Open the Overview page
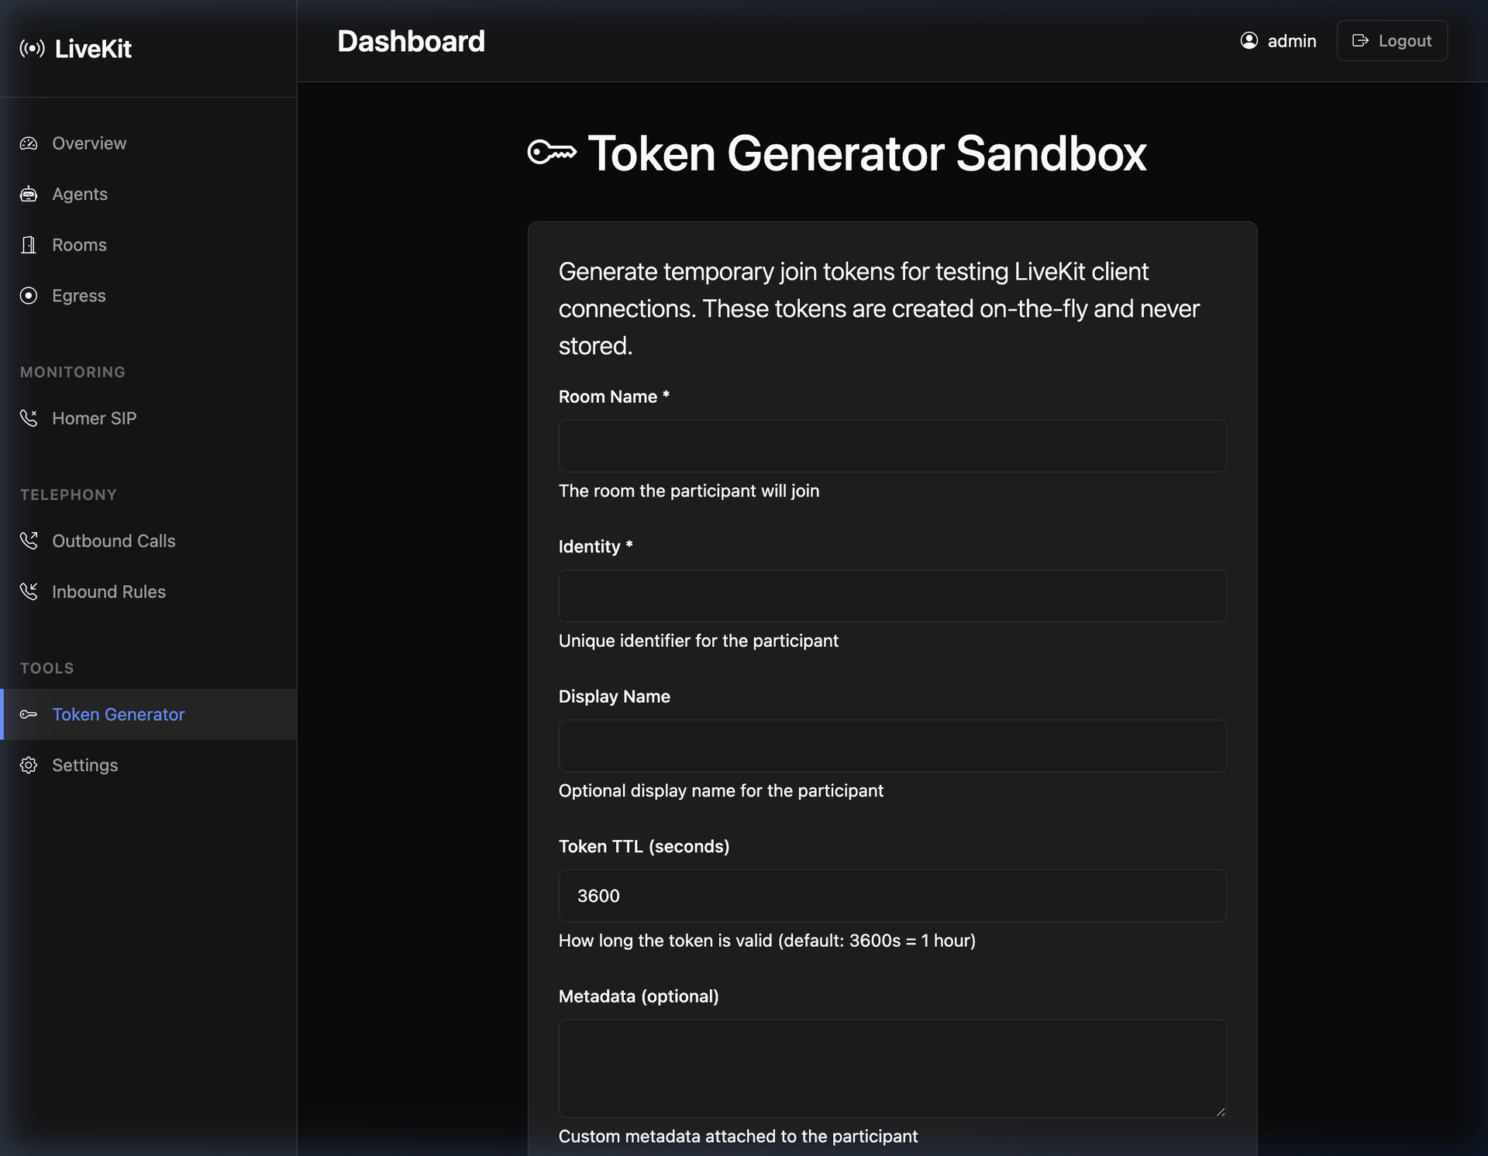Screen dimensions: 1488x1156 (149, 143)
